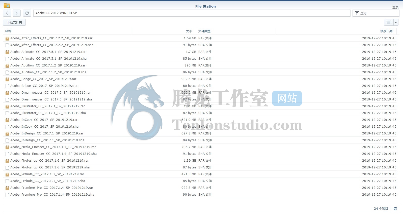Click the 902.6 MB size value

(189, 79)
